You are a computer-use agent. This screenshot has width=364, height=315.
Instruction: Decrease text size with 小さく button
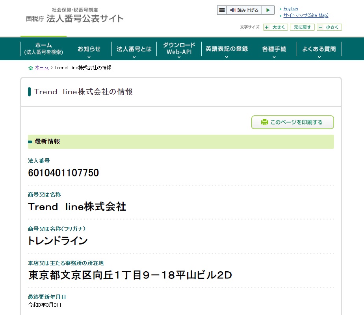click(329, 27)
